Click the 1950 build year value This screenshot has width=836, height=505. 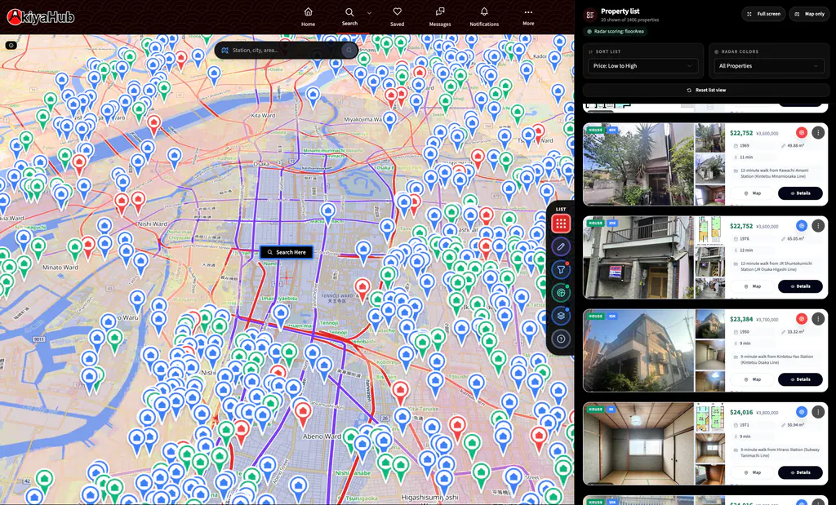tap(746, 332)
